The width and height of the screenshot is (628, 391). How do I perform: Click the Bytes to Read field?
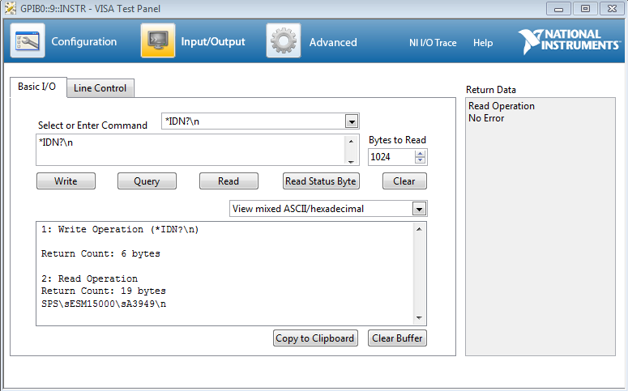[391, 157]
